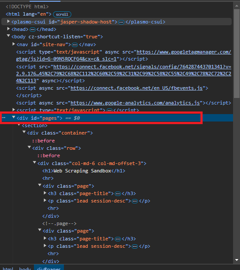Click the scroll badge beside html tag
240x270 pixels.
pyautogui.click(x=62, y=14)
